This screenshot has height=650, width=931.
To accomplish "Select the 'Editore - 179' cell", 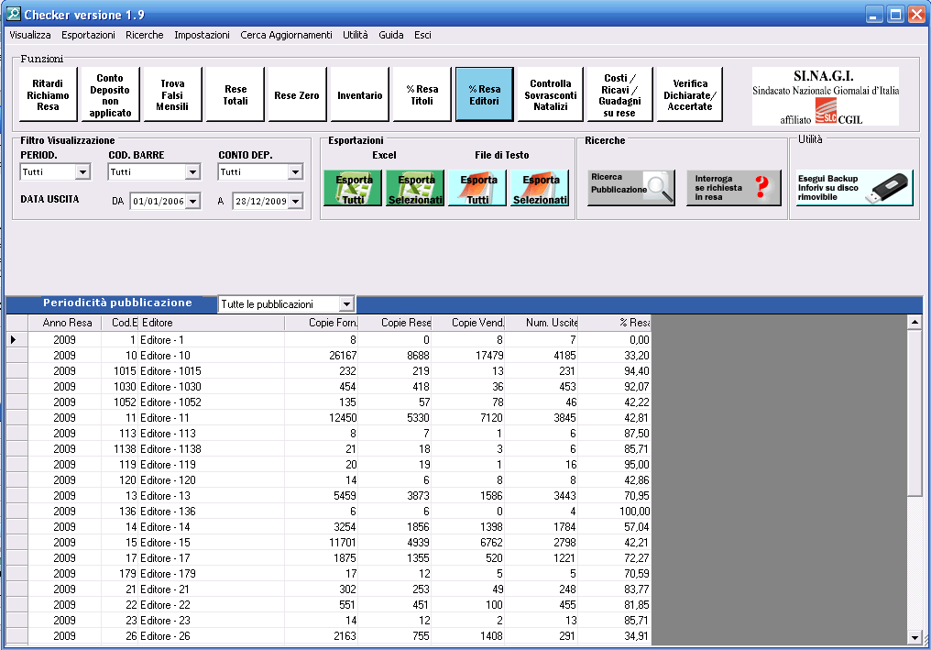I will pos(212,574).
